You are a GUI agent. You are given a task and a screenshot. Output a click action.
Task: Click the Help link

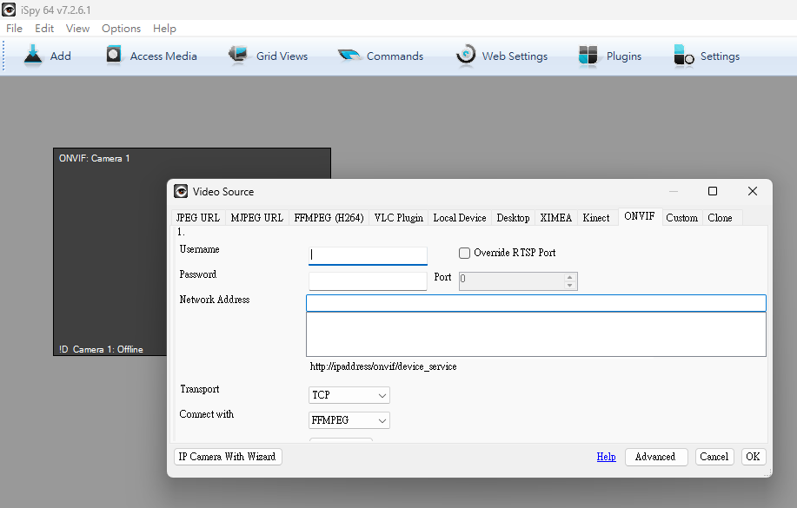coord(606,457)
